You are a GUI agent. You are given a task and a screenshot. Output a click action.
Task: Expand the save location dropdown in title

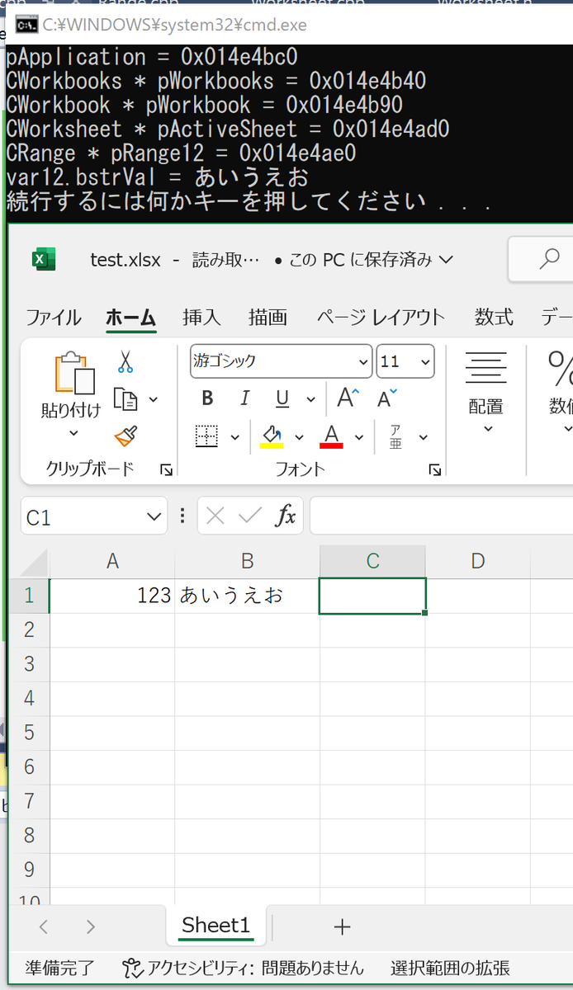click(447, 260)
